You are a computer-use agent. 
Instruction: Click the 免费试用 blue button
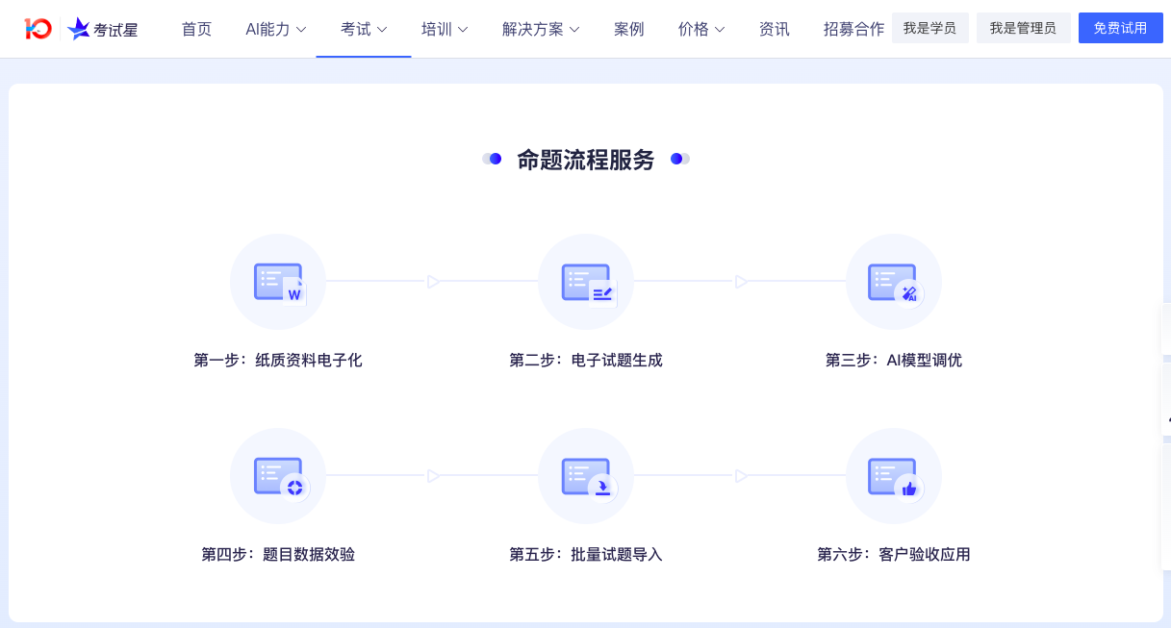coord(1120,28)
